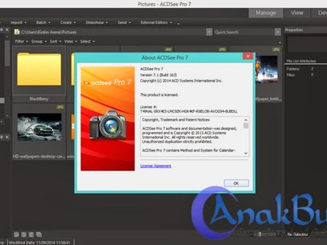Screen dimensions: 327x245
Task: Close the upper left pane with X
Action: [x=7, y=30]
